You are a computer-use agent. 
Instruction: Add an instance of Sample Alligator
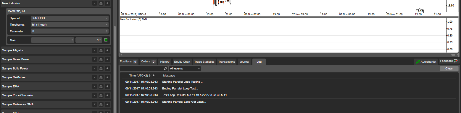coord(107,50)
